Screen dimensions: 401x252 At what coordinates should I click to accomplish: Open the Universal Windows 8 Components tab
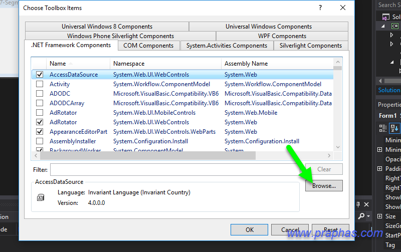107,27
